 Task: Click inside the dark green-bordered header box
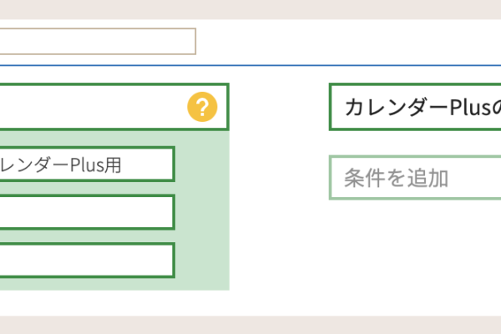pos(92,107)
